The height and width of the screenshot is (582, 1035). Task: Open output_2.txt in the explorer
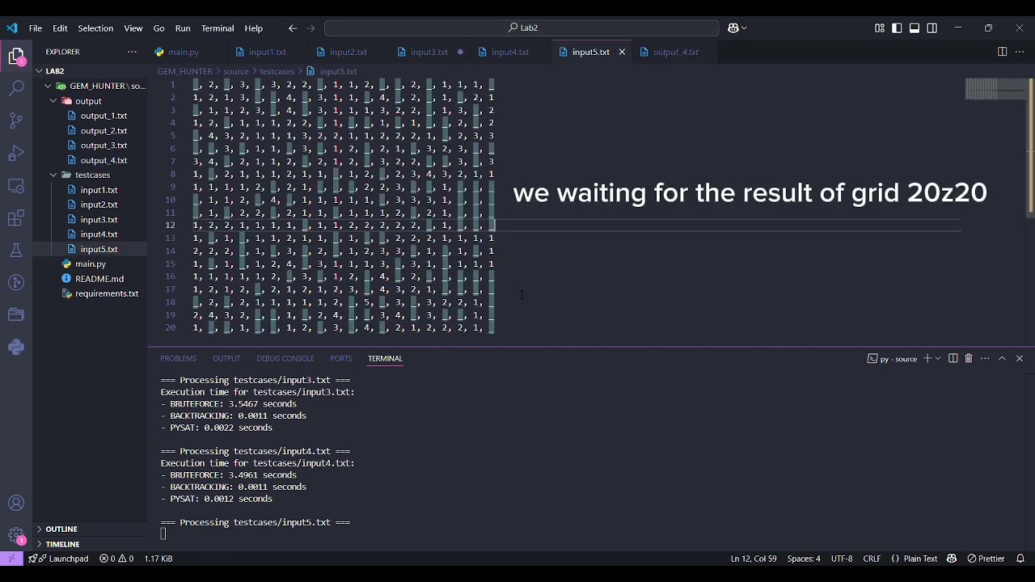[x=103, y=130]
